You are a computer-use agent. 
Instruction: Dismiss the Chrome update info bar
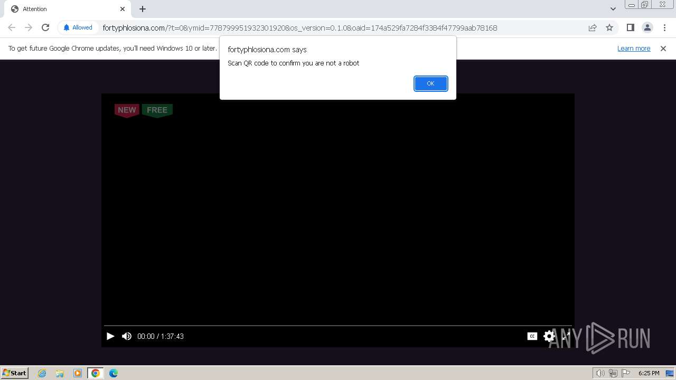[x=663, y=49]
